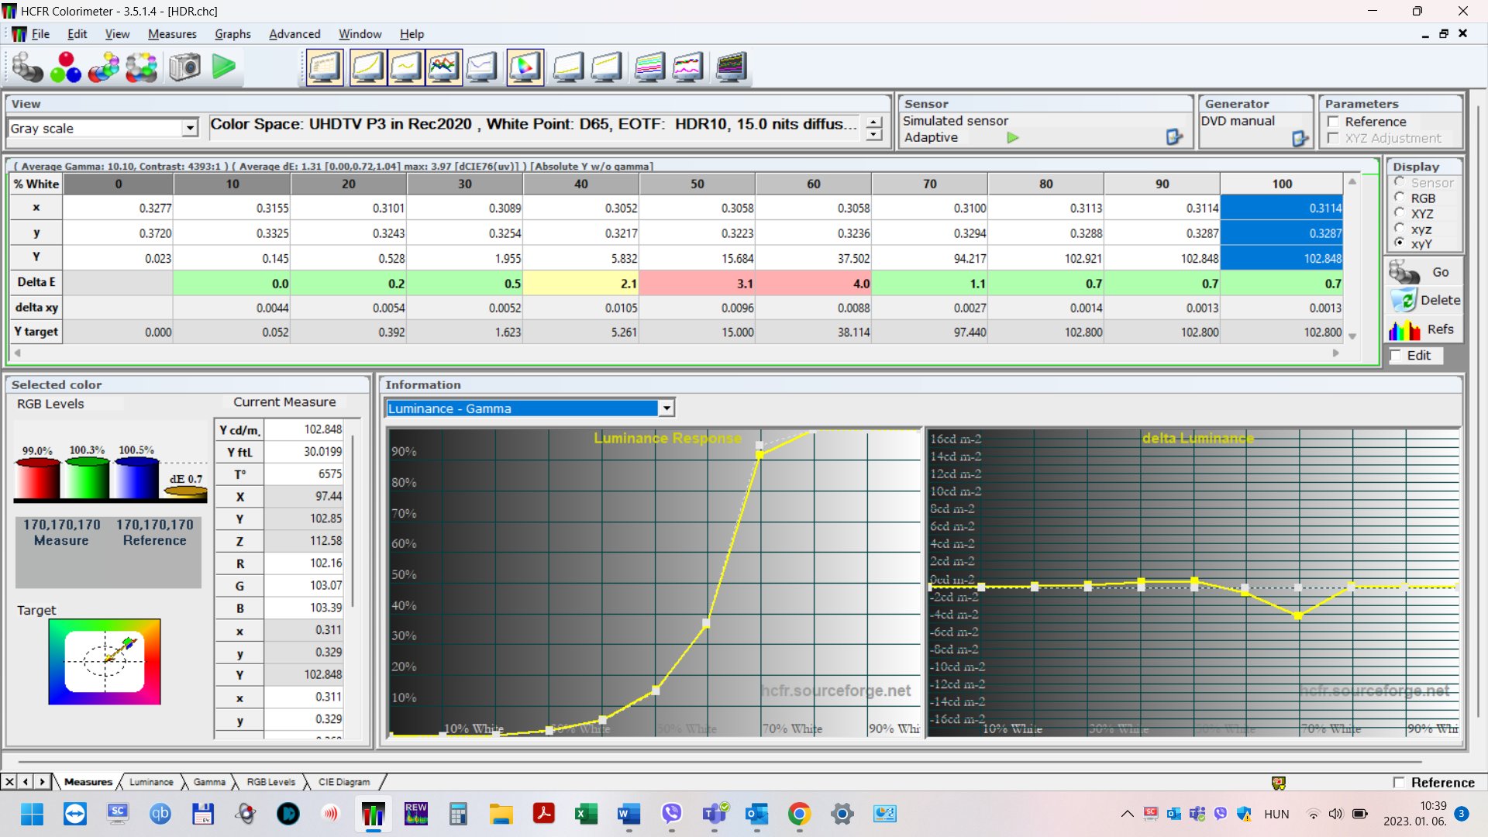Open the CIE diagram monitor icon
This screenshot has height=837, width=1488.
[x=525, y=67]
